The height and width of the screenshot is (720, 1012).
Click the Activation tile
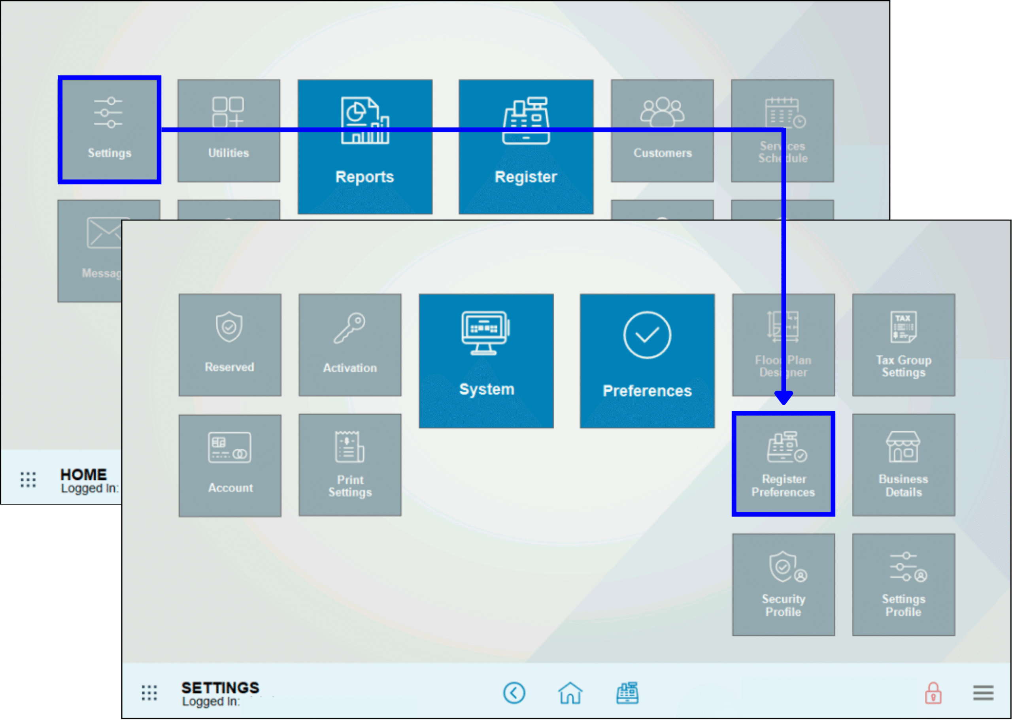350,345
